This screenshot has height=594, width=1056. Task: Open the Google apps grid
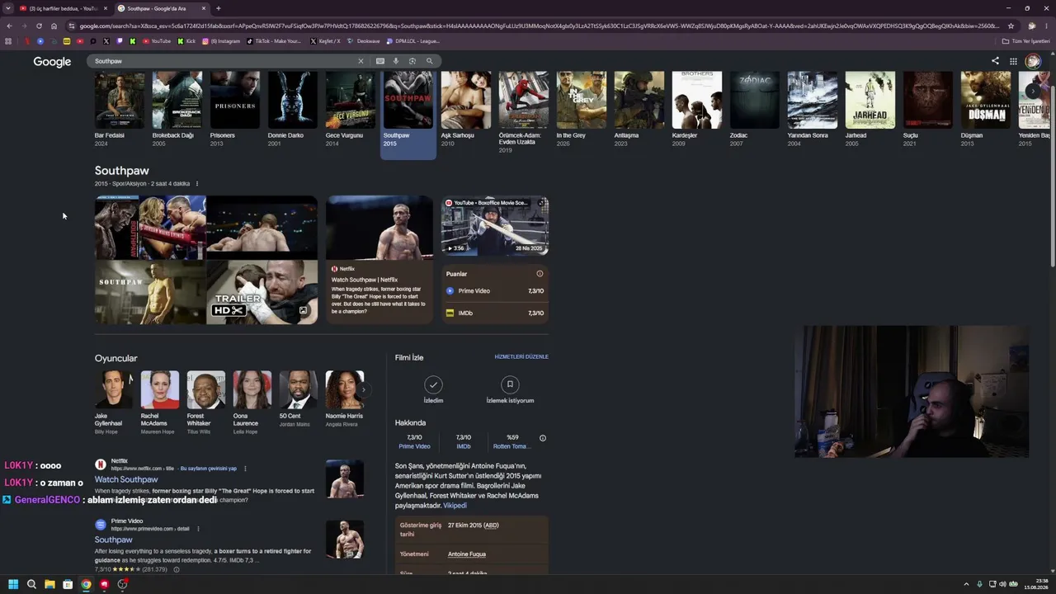pos(1013,61)
